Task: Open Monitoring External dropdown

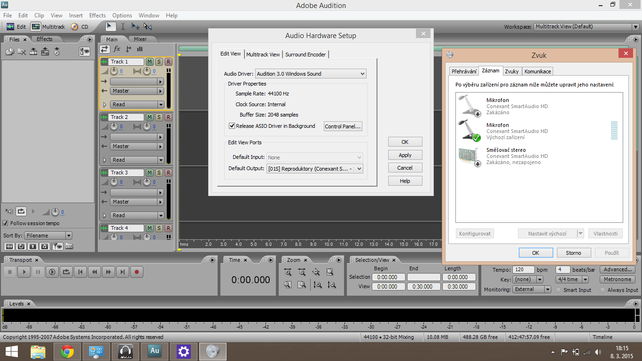Action: (x=532, y=290)
